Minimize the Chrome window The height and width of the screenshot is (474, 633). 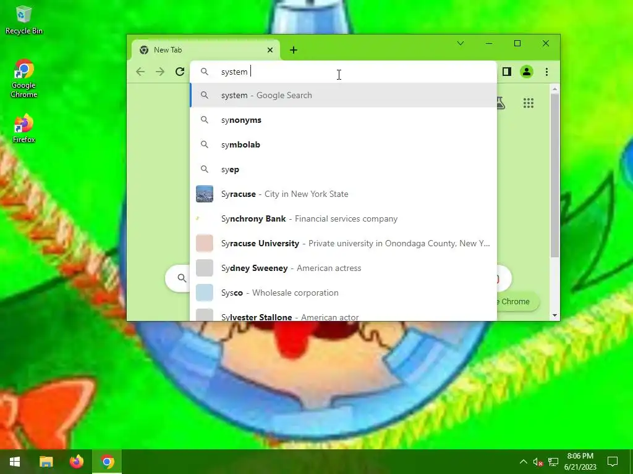coord(489,43)
